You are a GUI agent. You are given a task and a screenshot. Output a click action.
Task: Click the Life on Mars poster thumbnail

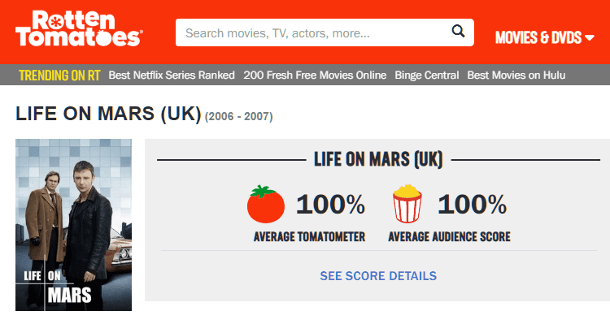click(x=73, y=225)
